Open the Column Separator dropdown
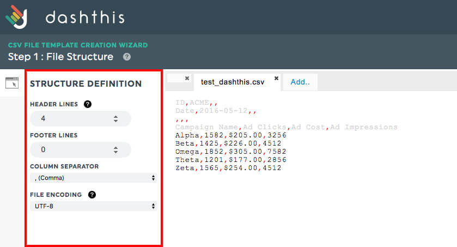 coord(94,178)
